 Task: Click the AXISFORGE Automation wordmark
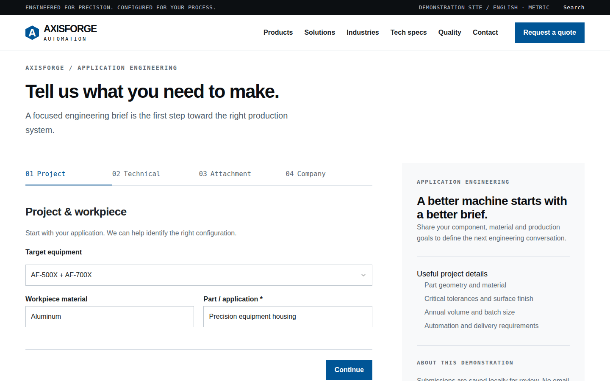(x=70, y=33)
